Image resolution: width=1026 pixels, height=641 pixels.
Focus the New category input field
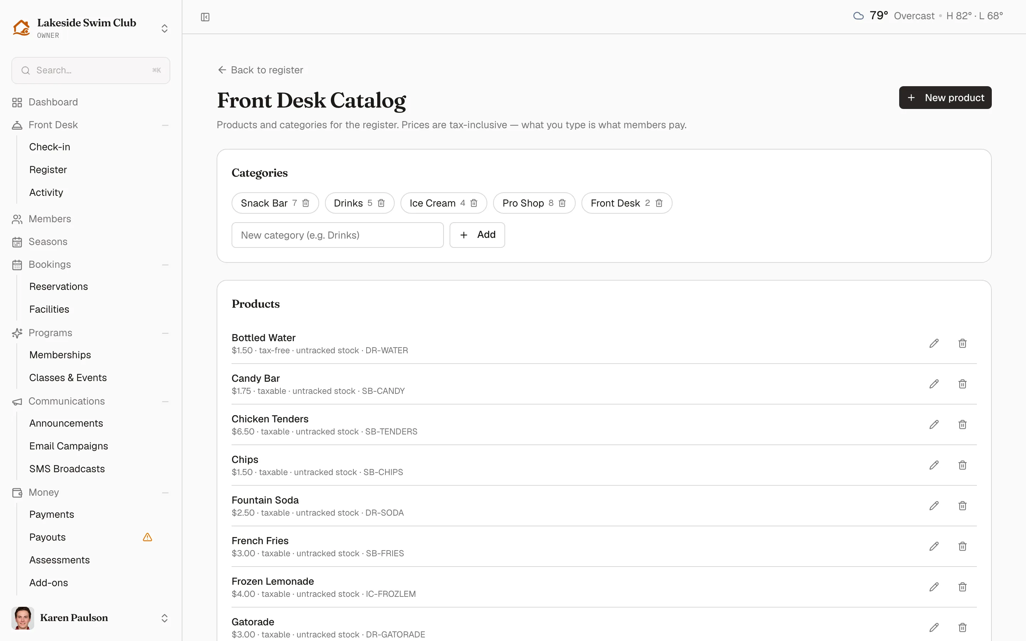point(337,235)
